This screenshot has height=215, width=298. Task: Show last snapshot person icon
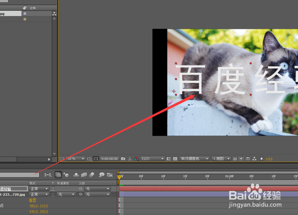click(x=130, y=159)
